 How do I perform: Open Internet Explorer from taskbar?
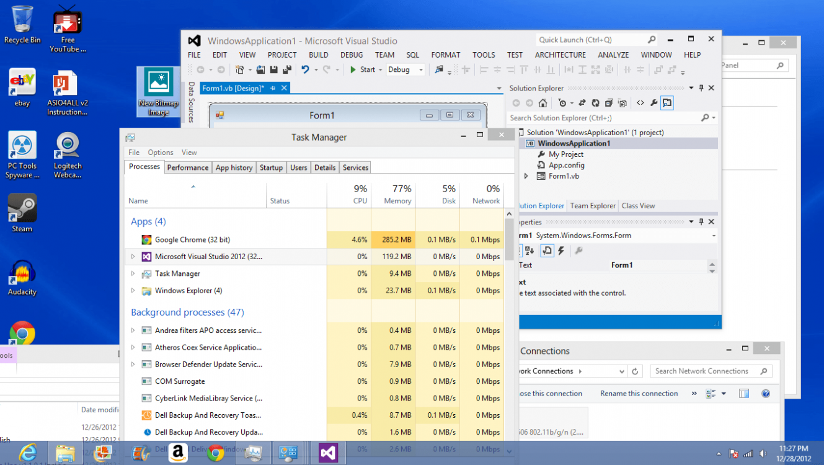[27, 453]
